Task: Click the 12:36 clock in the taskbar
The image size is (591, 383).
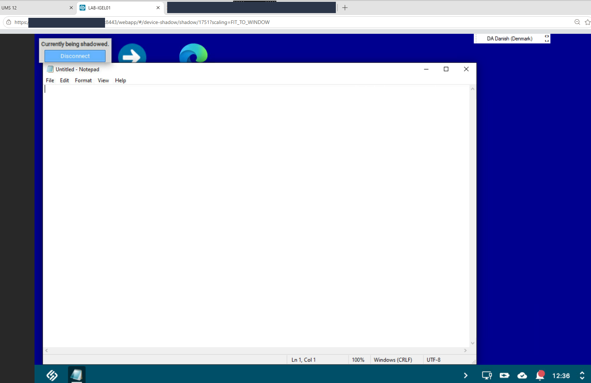Action: (x=561, y=375)
